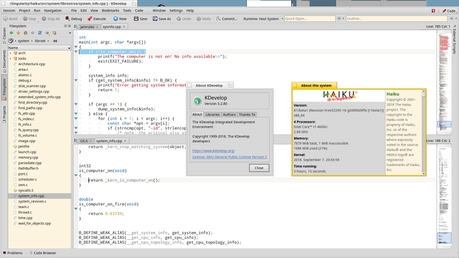Go to home folder in the Filesystem panel
This screenshot has height=258, width=459.
[26, 33]
